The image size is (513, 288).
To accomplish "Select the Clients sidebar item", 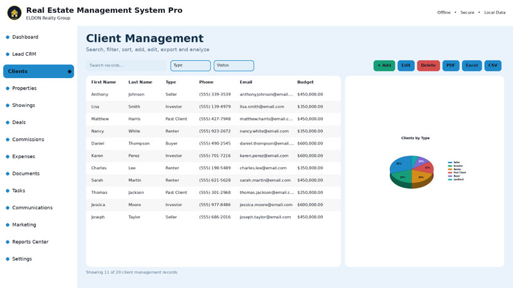I will coord(38,71).
